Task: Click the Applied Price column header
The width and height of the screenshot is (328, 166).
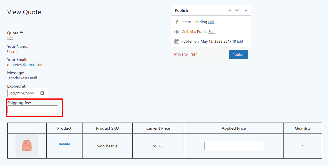Action: click(234, 129)
